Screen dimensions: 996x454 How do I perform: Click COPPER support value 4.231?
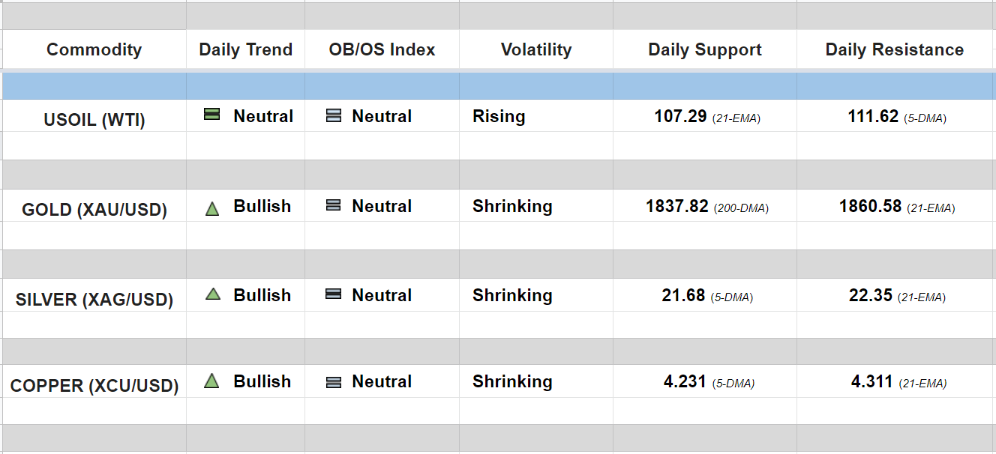[685, 381]
